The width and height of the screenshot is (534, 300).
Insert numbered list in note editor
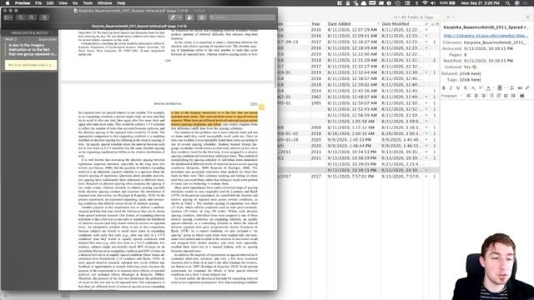click(499, 96)
